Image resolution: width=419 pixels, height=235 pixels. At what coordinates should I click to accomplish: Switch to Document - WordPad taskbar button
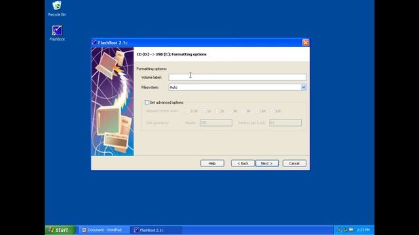104,230
